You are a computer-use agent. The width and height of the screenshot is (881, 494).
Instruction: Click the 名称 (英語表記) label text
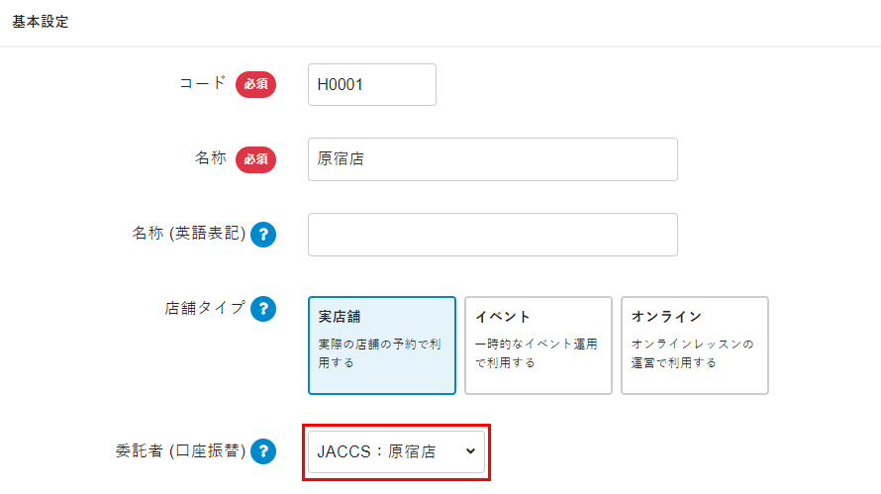[188, 234]
